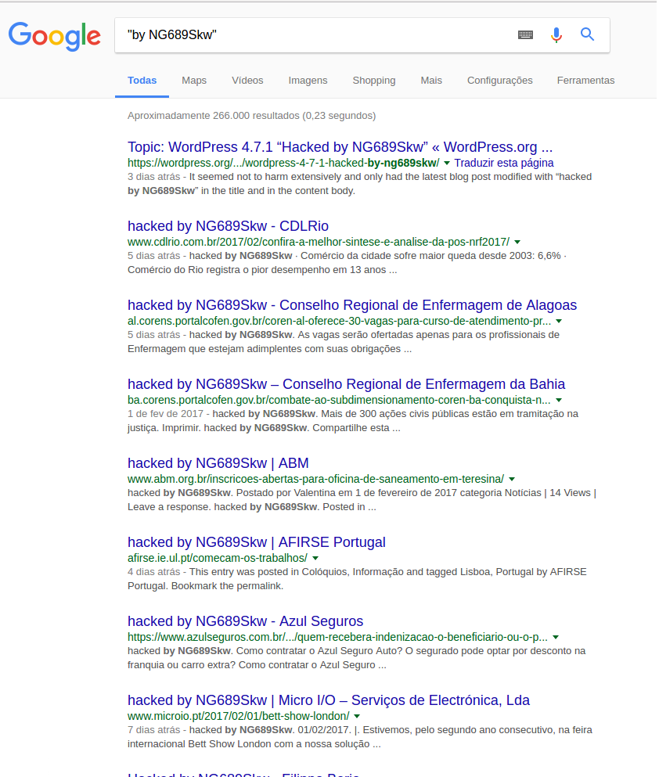Click snippet "As vagas serão ofertadas apenas"

click(367, 335)
